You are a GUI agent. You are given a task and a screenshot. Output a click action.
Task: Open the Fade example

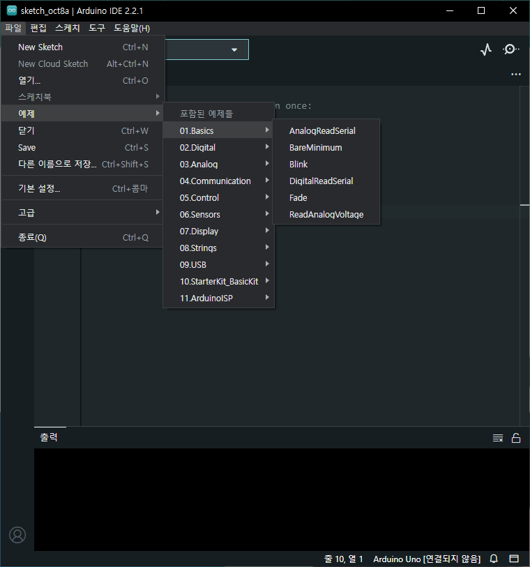pyautogui.click(x=326, y=198)
